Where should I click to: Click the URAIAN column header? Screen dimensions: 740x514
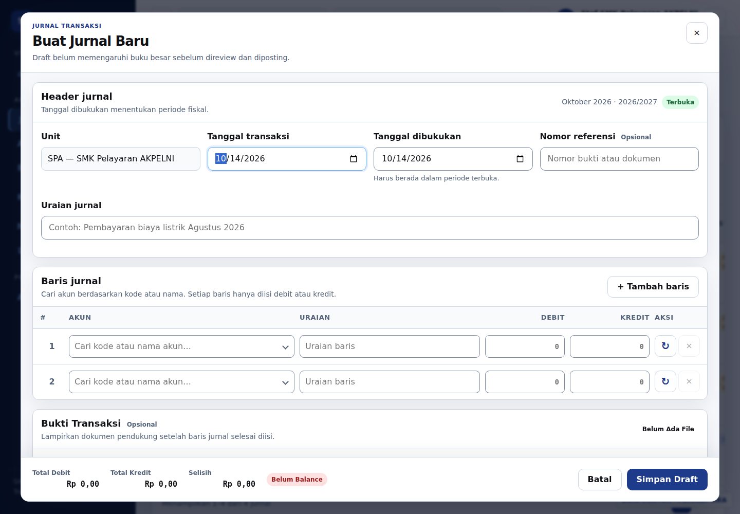point(314,318)
